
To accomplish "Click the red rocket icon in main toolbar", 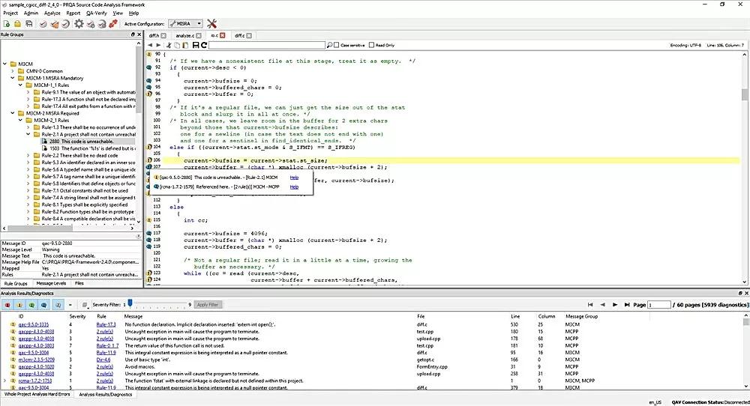I will coord(113,23).
